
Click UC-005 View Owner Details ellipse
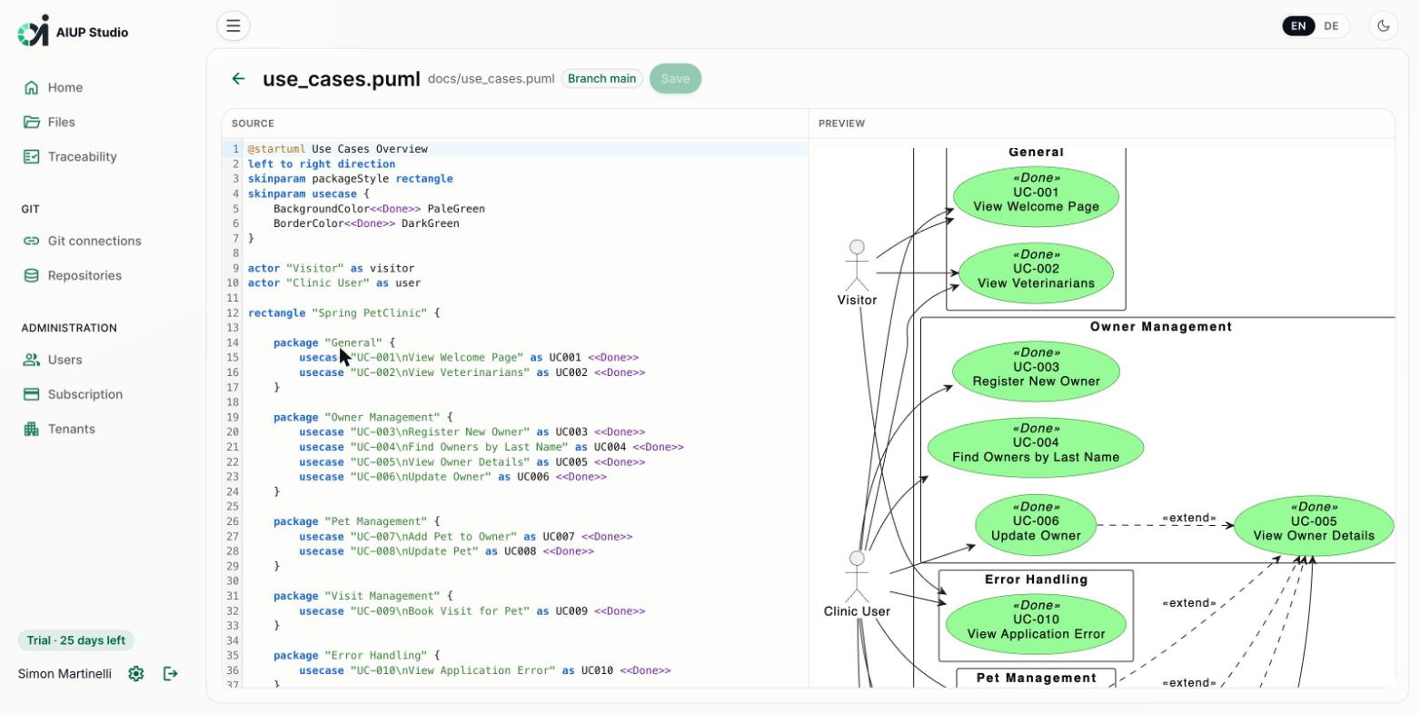[x=1314, y=526]
